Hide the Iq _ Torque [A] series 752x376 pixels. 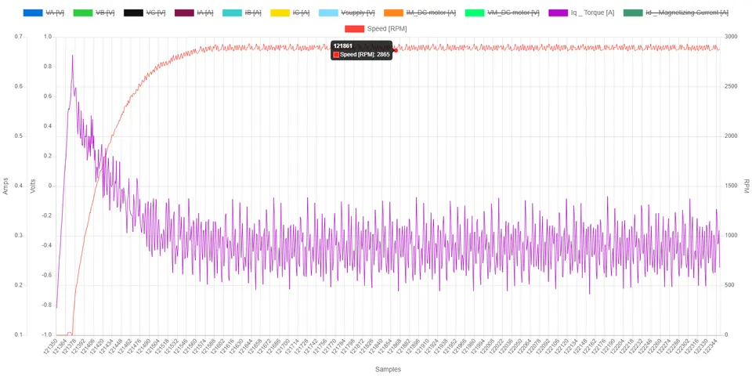point(582,13)
